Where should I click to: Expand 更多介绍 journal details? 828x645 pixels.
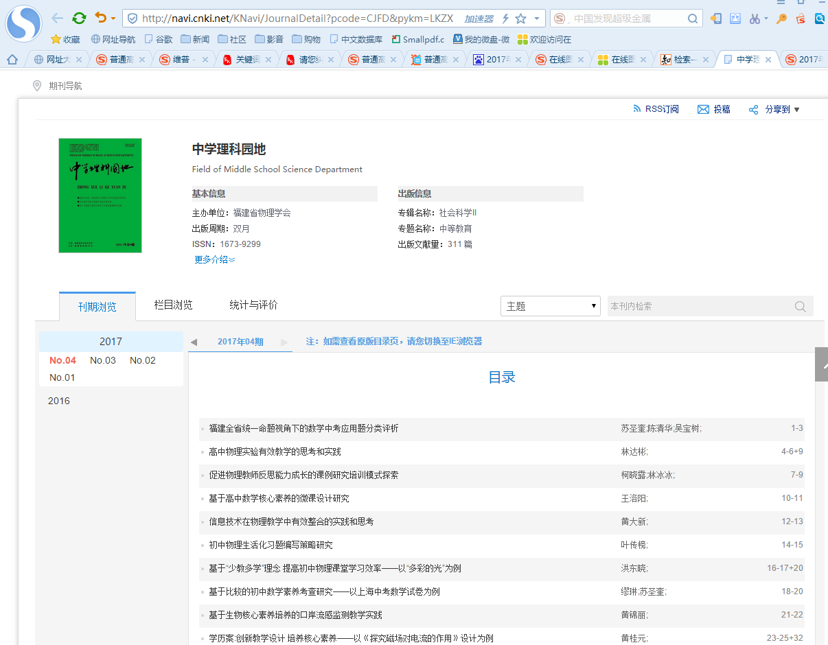[215, 259]
